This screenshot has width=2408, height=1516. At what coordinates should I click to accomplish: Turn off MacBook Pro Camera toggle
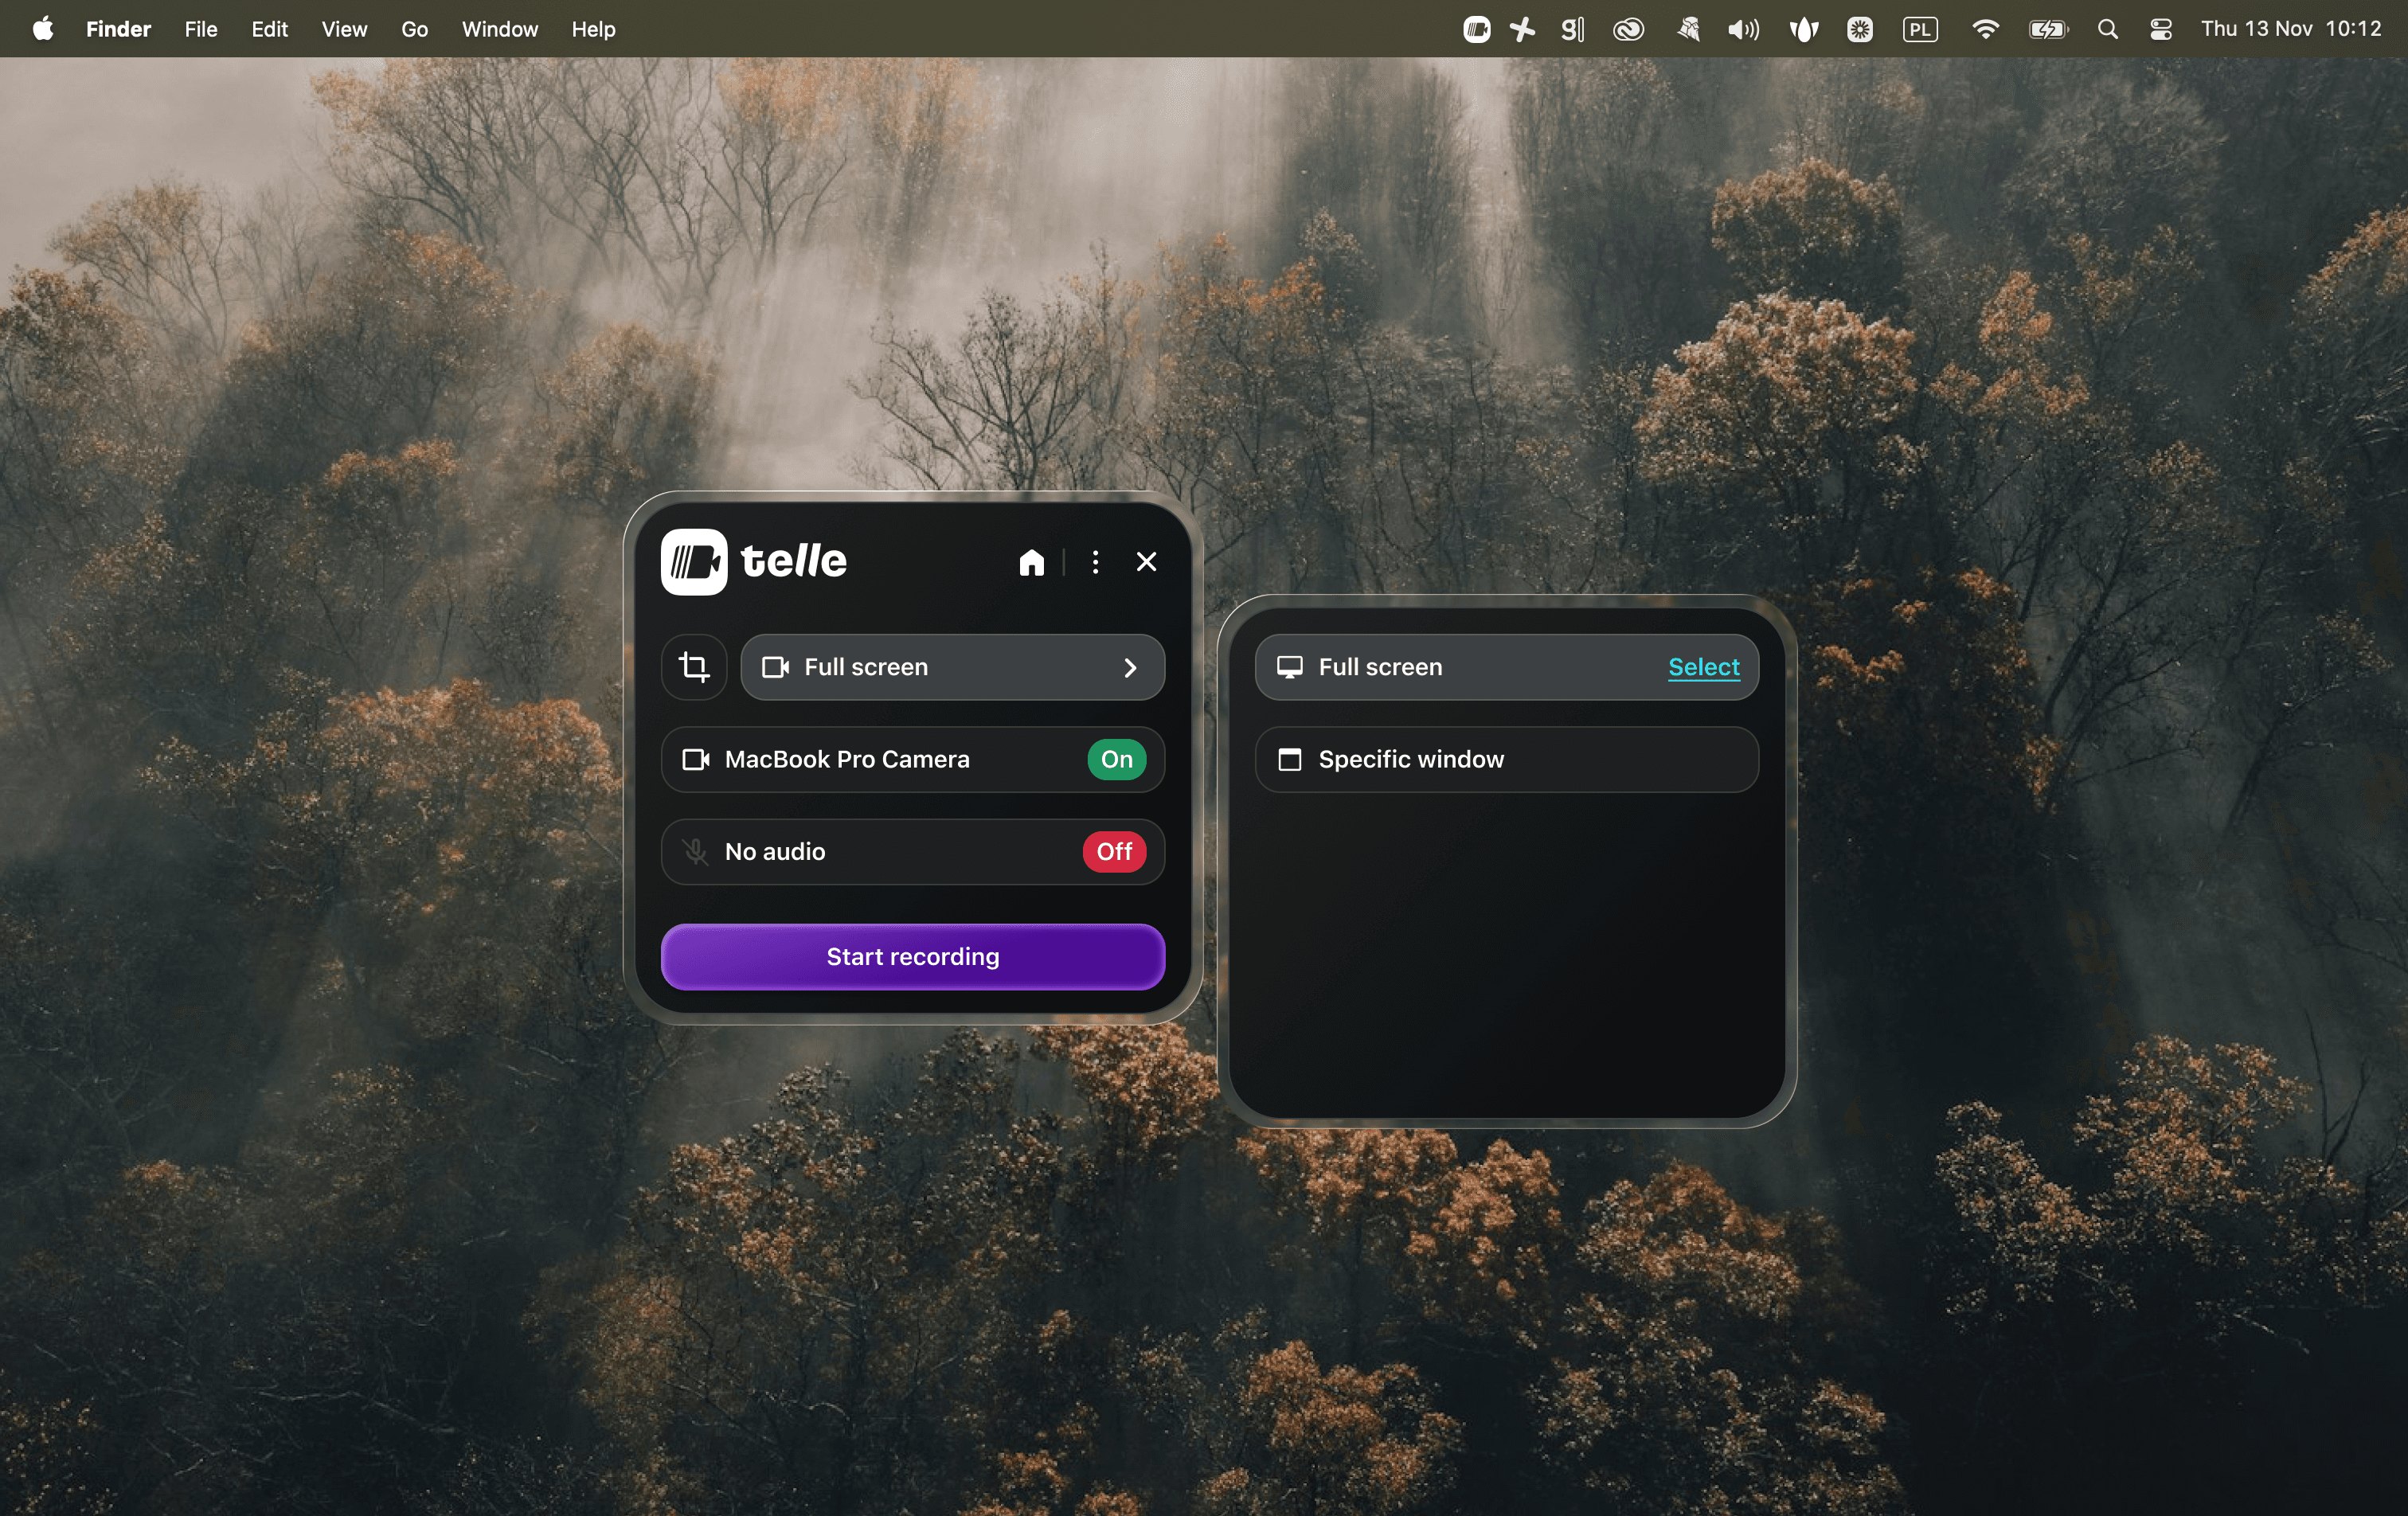1116,759
